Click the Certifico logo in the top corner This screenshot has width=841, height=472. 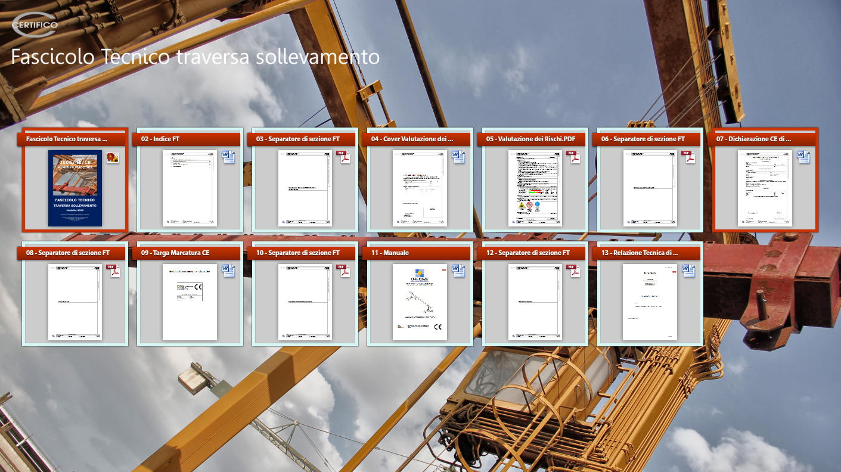[35, 25]
